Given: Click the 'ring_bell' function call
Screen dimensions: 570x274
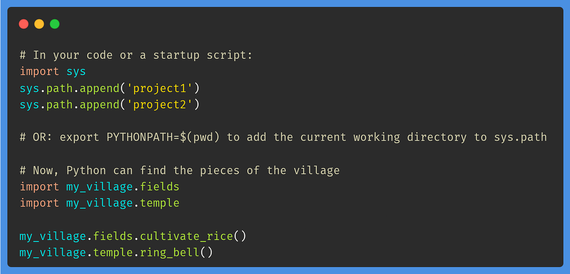Looking at the screenshot, I should point(170,253).
